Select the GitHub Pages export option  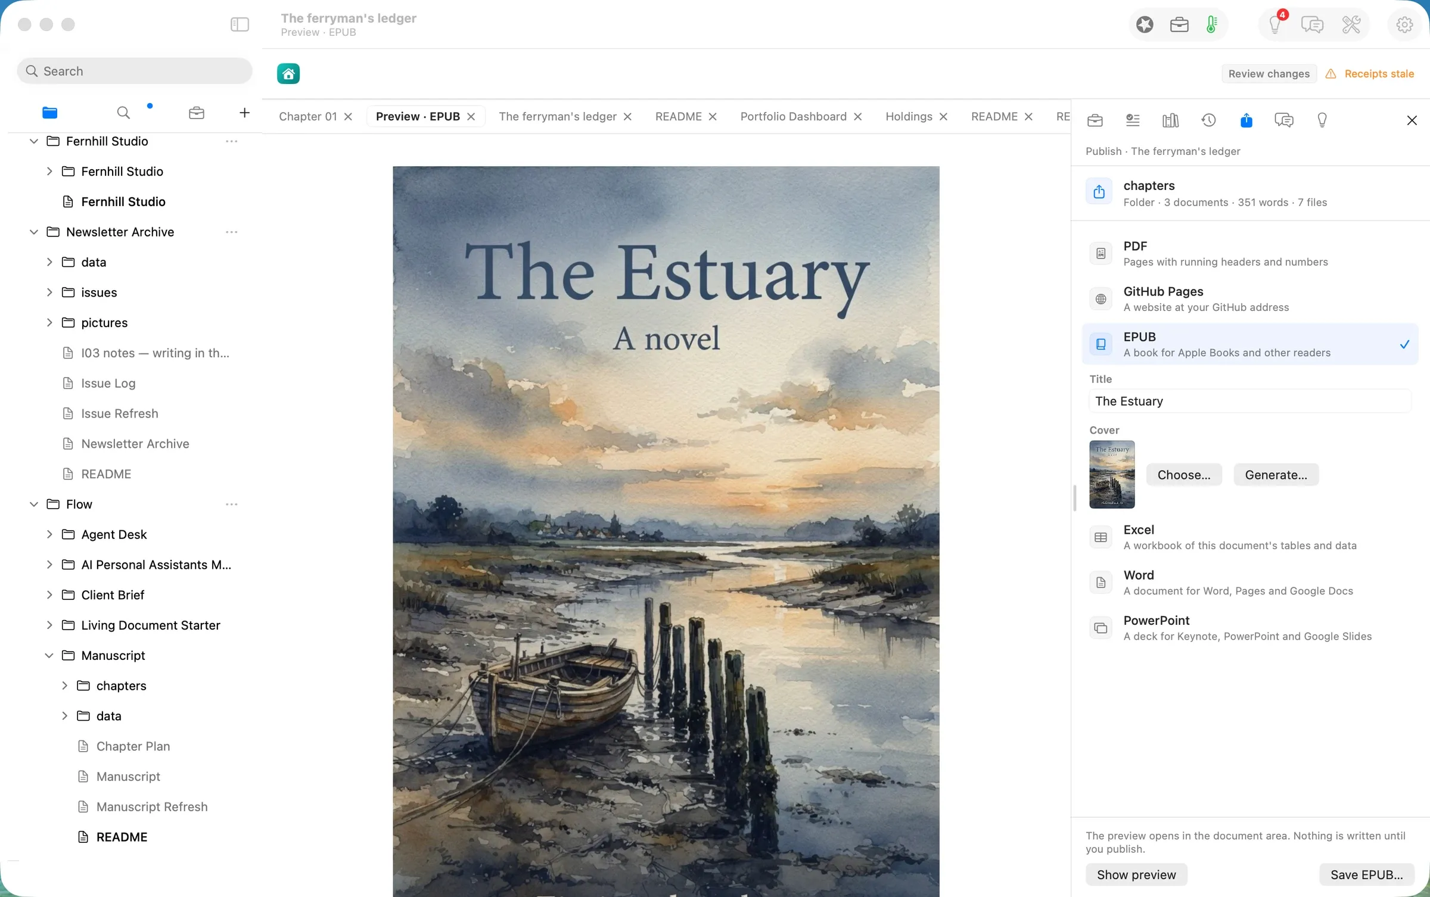click(x=1250, y=299)
